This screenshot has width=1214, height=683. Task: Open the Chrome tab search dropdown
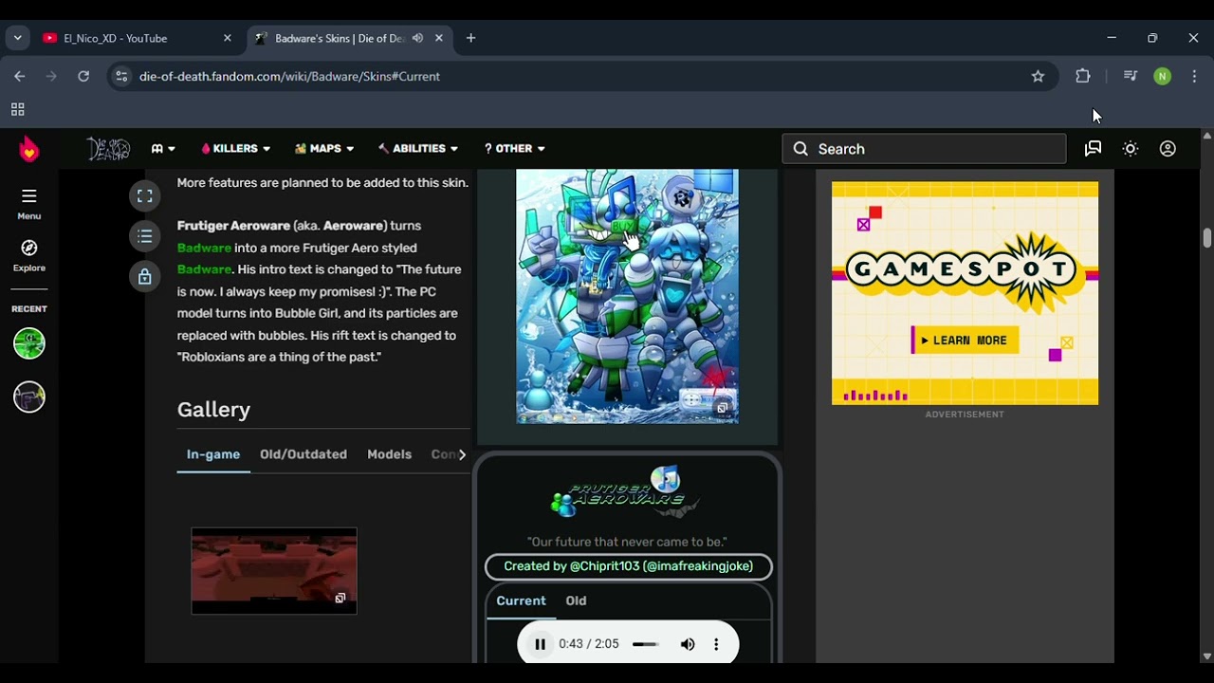[17, 38]
